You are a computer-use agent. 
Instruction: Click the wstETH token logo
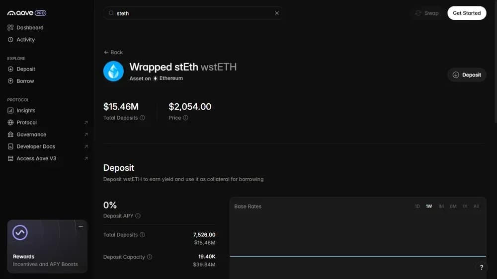coord(113,71)
